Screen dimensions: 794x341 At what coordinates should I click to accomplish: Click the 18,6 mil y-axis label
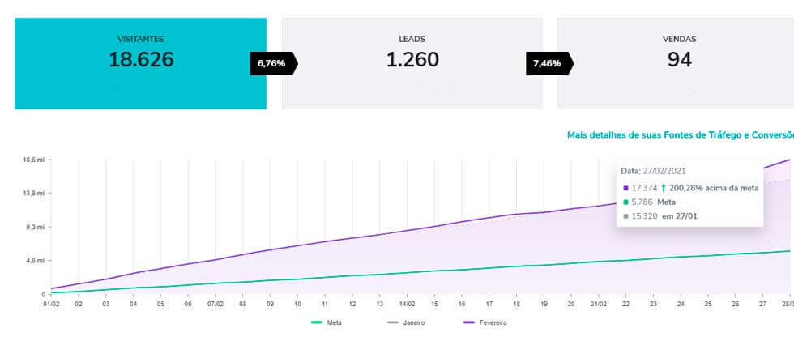click(x=34, y=160)
